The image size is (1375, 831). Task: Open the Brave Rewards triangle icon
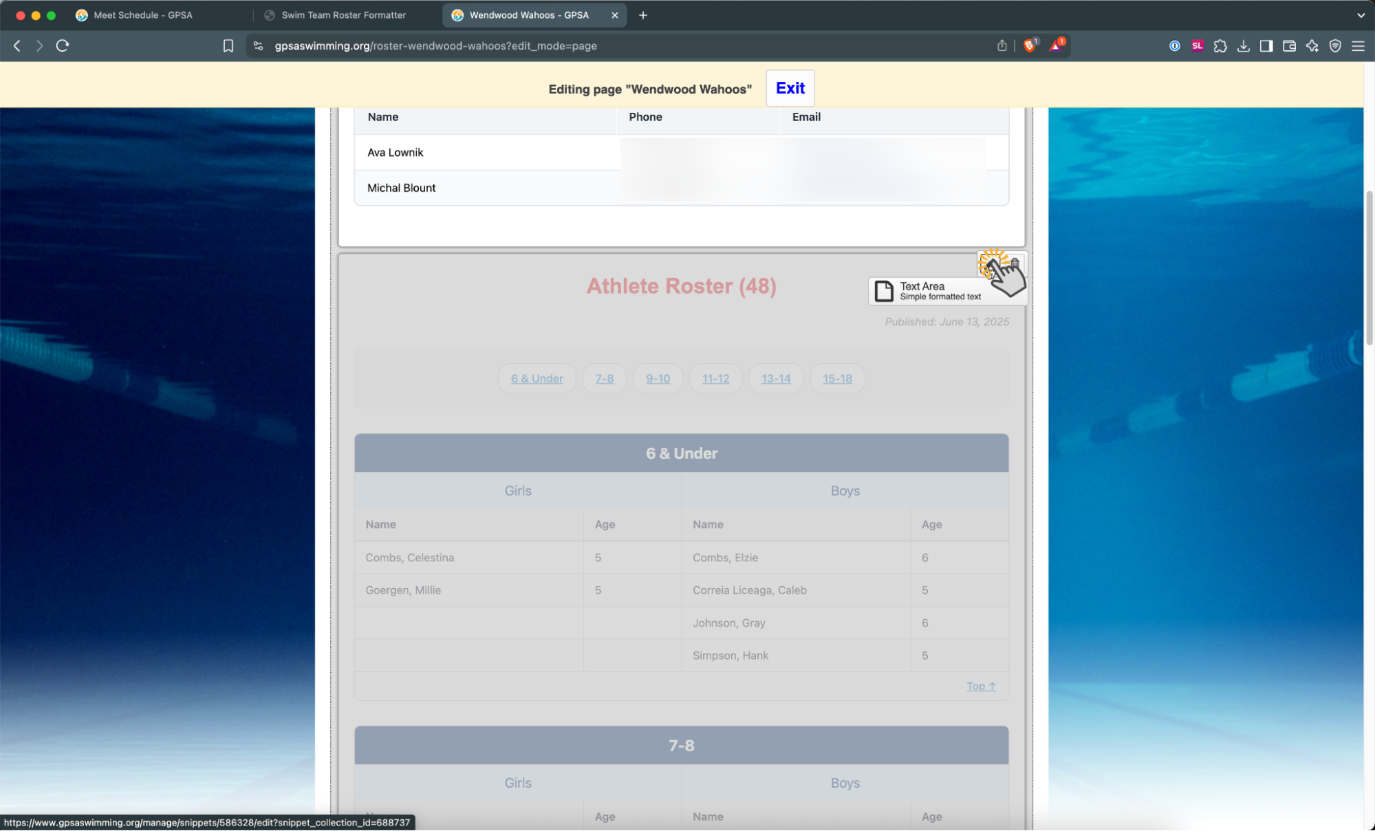(x=1056, y=45)
